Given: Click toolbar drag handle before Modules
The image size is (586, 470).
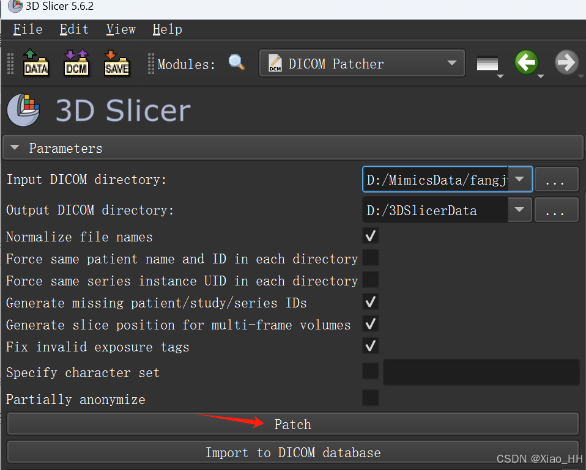Looking at the screenshot, I should [151, 64].
